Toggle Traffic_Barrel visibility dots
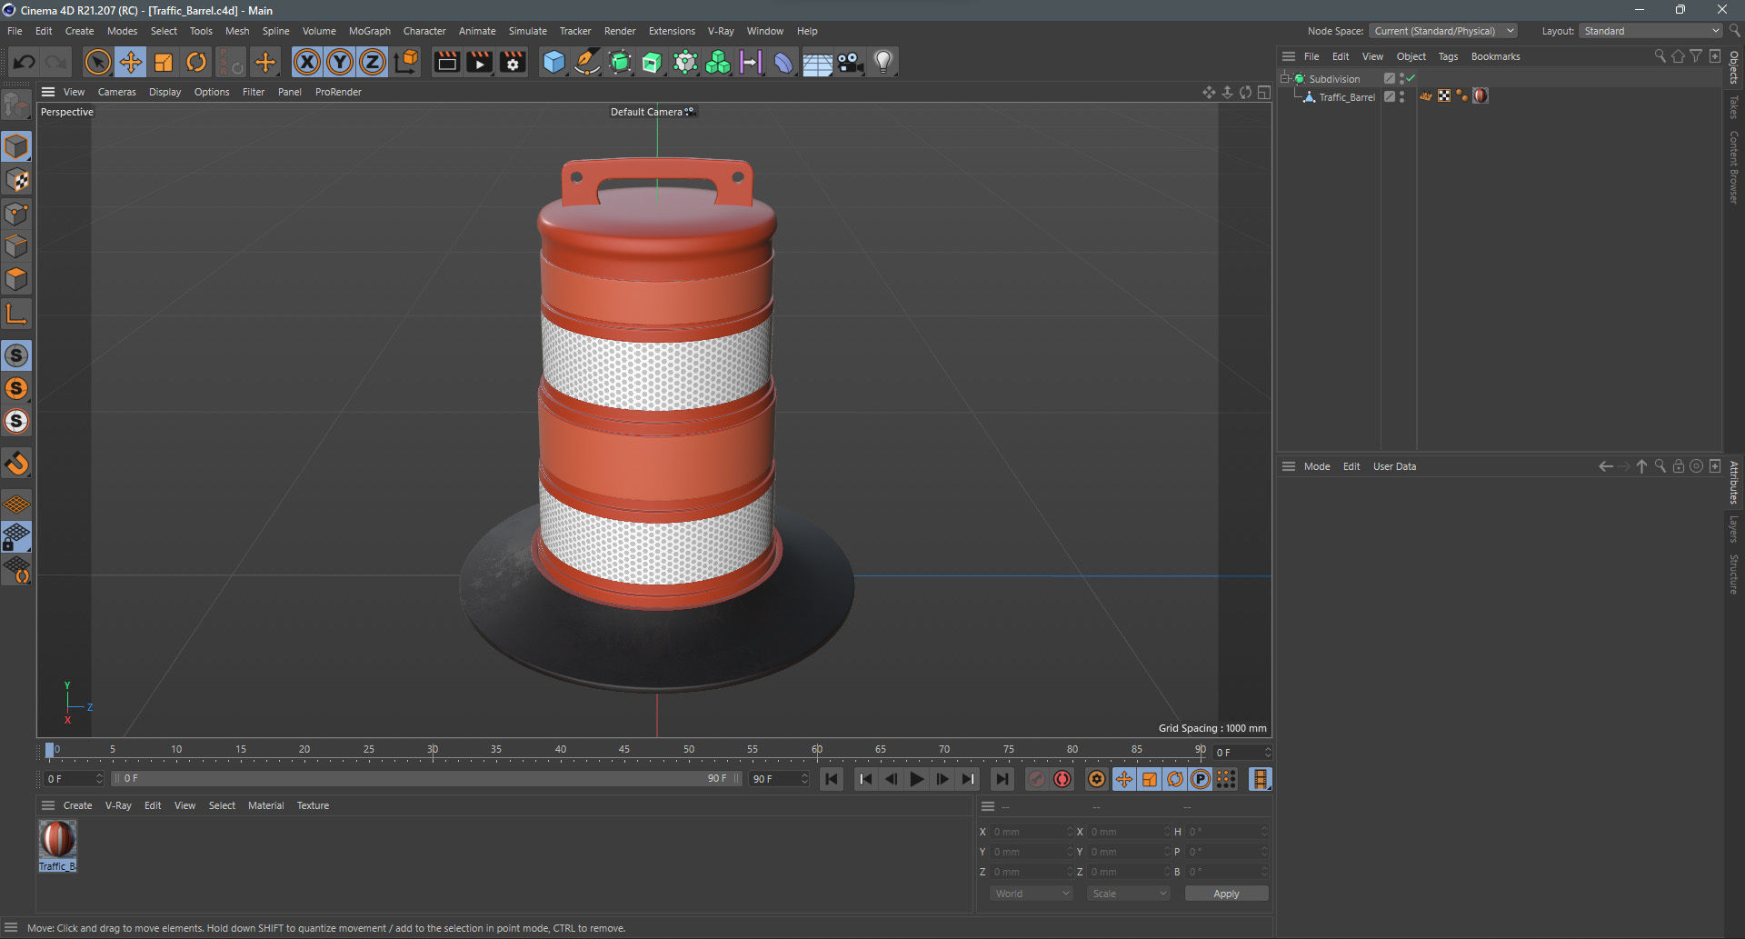Screen dimensions: 1745x939 tap(1401, 96)
